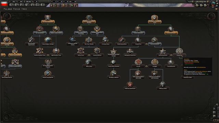Screen dimensions: 219x123
Task: Select the Air Innovations focus
Action: point(40,30)
